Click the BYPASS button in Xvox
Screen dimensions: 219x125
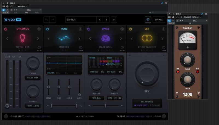159,20
